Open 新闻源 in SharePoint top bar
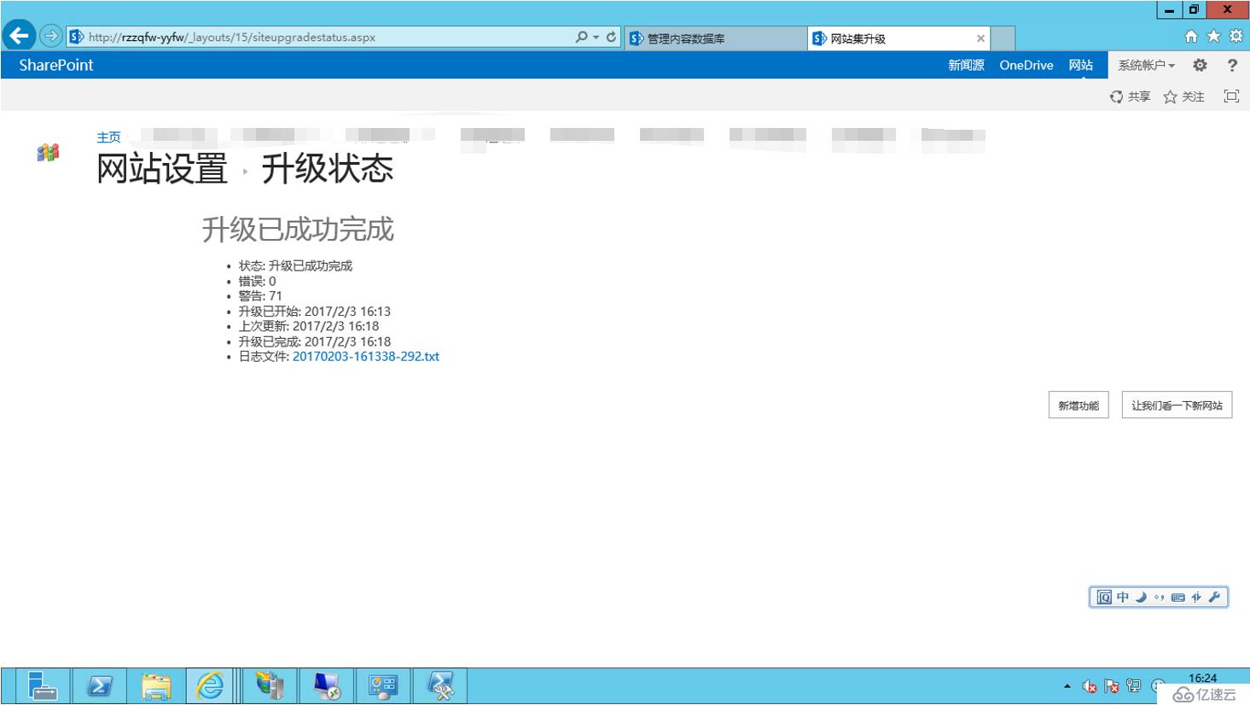 coord(966,65)
